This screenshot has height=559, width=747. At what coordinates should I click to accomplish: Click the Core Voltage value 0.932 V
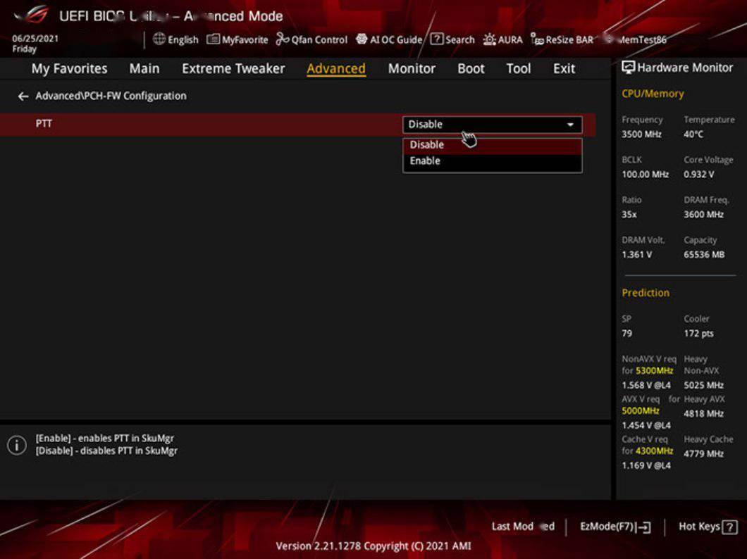pos(699,175)
